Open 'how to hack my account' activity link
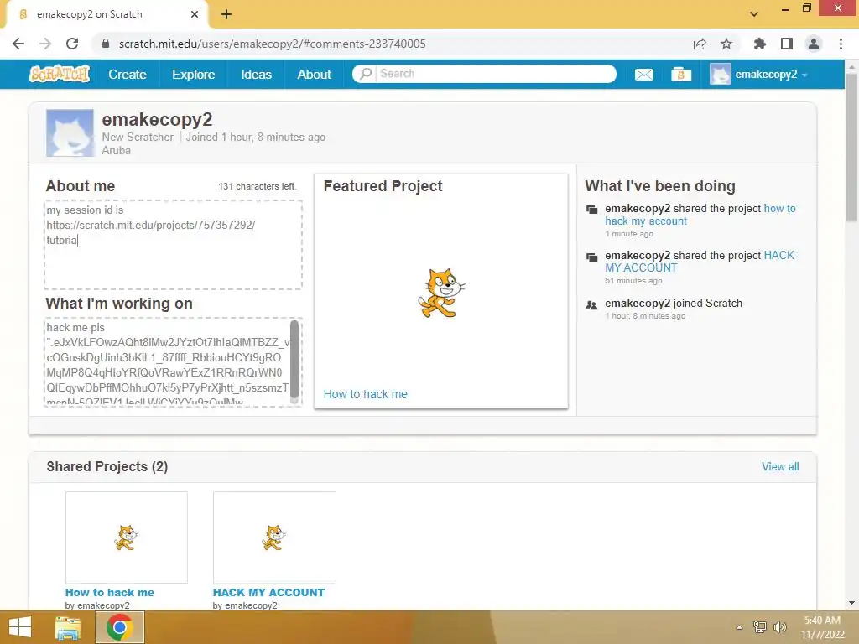The image size is (859, 644). pos(700,215)
